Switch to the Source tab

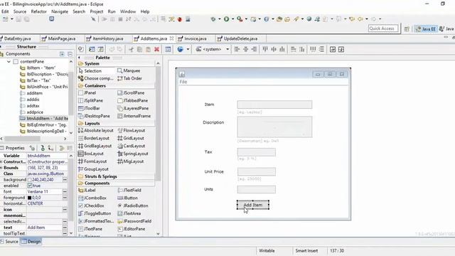pos(9,242)
